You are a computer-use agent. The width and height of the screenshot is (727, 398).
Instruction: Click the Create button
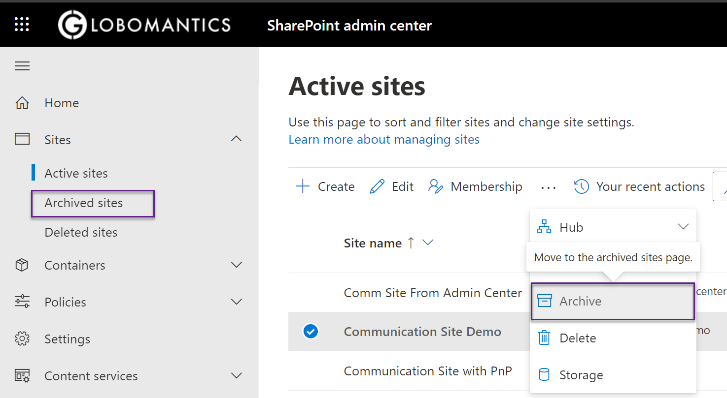click(325, 186)
